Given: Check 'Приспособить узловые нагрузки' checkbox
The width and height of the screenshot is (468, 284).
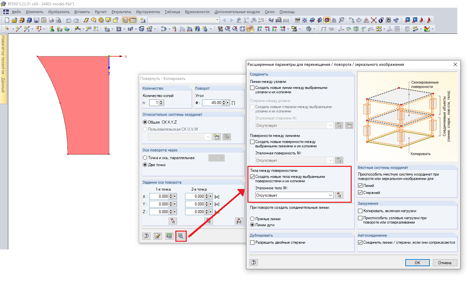Looking at the screenshot, I should [x=360, y=218].
